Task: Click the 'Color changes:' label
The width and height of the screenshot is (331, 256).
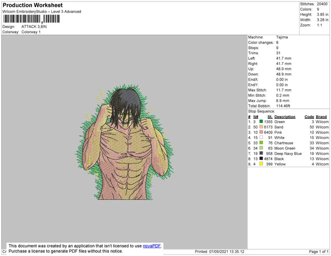Action: pyautogui.click(x=261, y=42)
